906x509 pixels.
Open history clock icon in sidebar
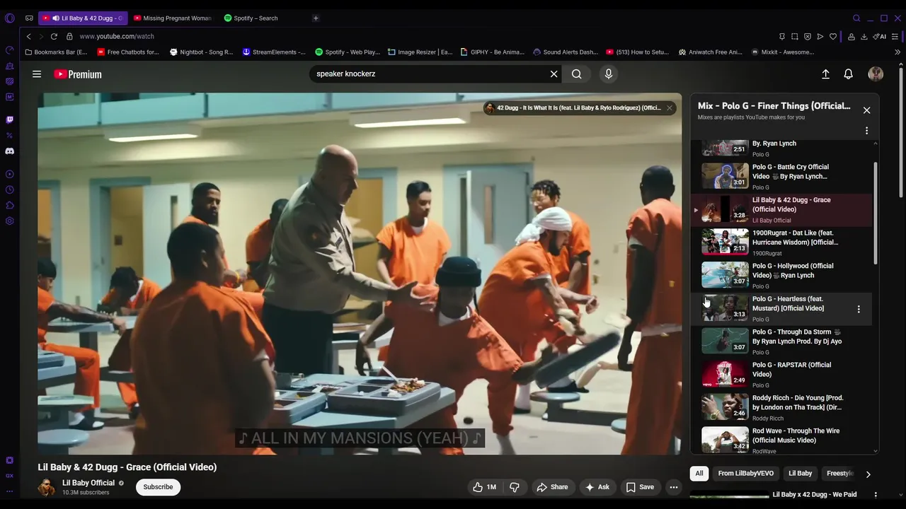pyautogui.click(x=9, y=190)
